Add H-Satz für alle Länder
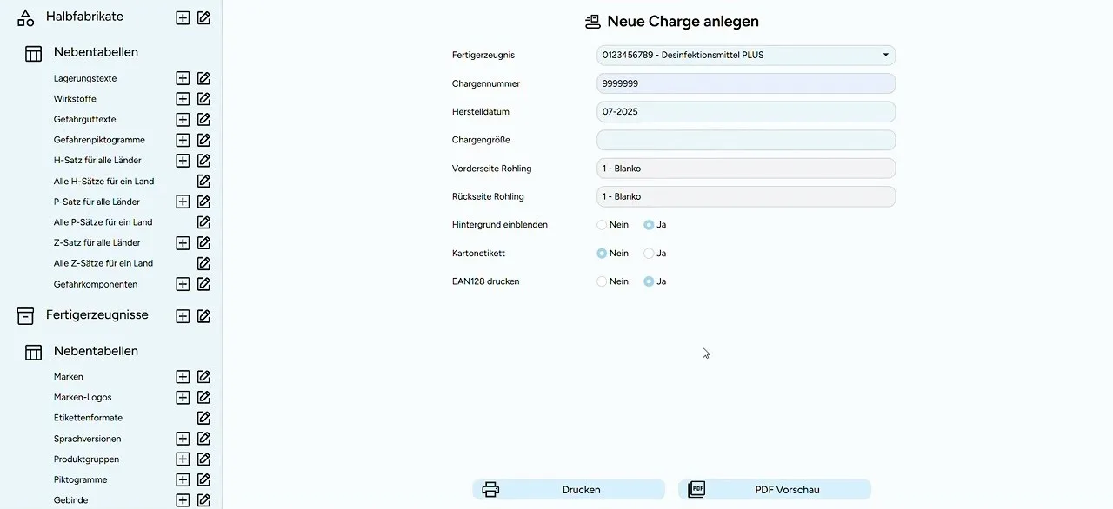The image size is (1113, 509). (x=183, y=161)
